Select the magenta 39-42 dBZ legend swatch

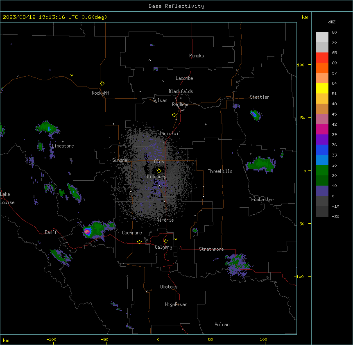[x=322, y=129]
